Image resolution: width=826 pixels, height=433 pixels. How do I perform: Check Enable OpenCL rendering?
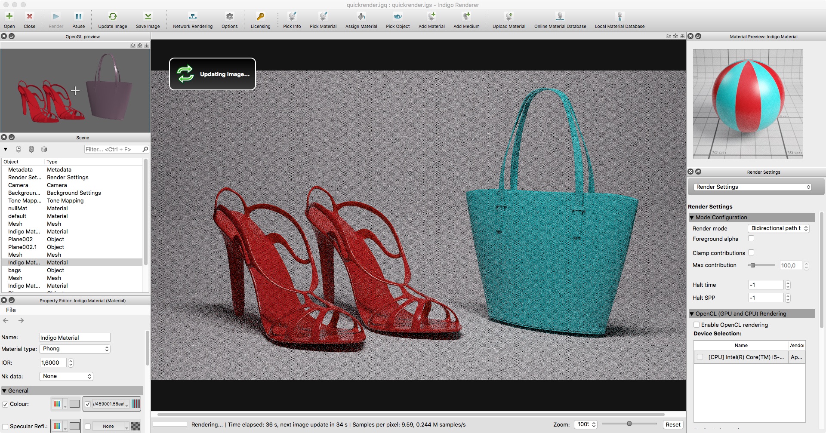(697, 325)
